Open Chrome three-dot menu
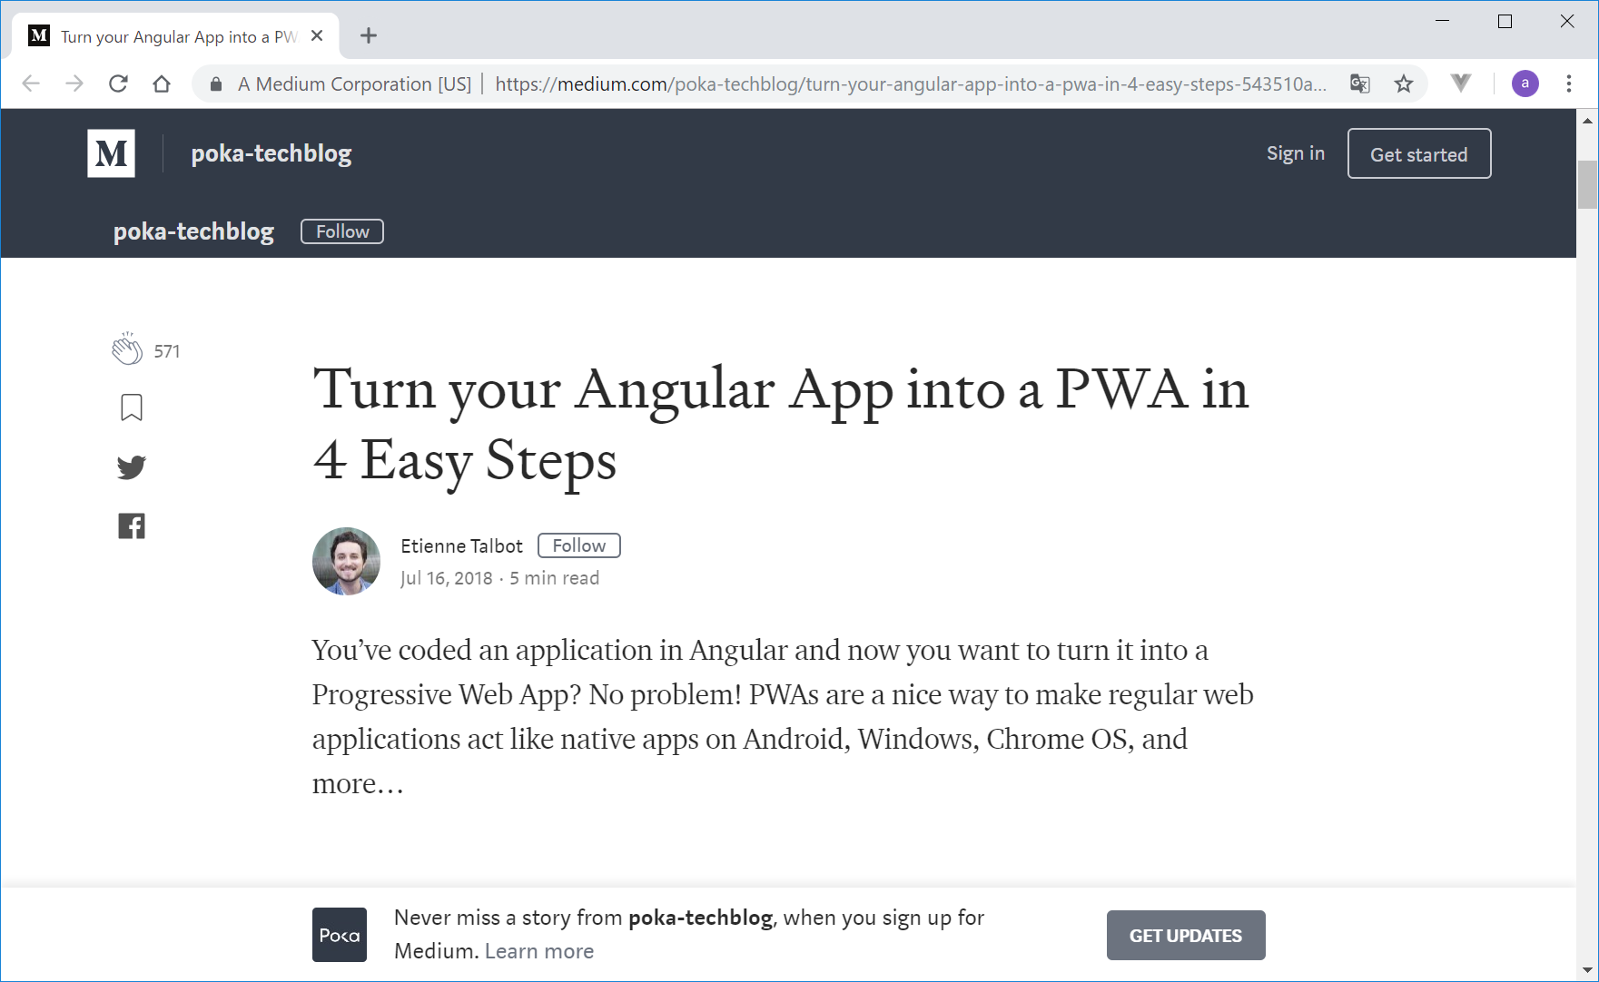1599x982 pixels. [x=1569, y=83]
